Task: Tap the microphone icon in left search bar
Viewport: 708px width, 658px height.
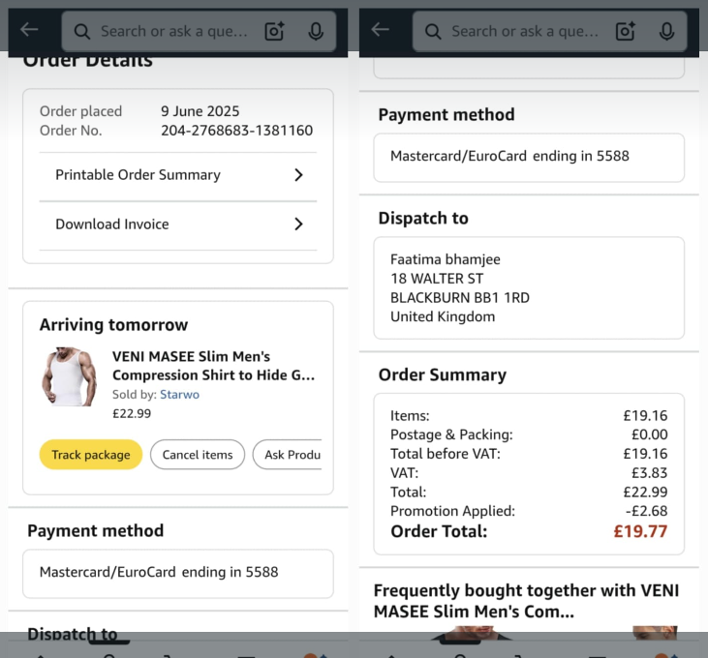Action: 316,31
